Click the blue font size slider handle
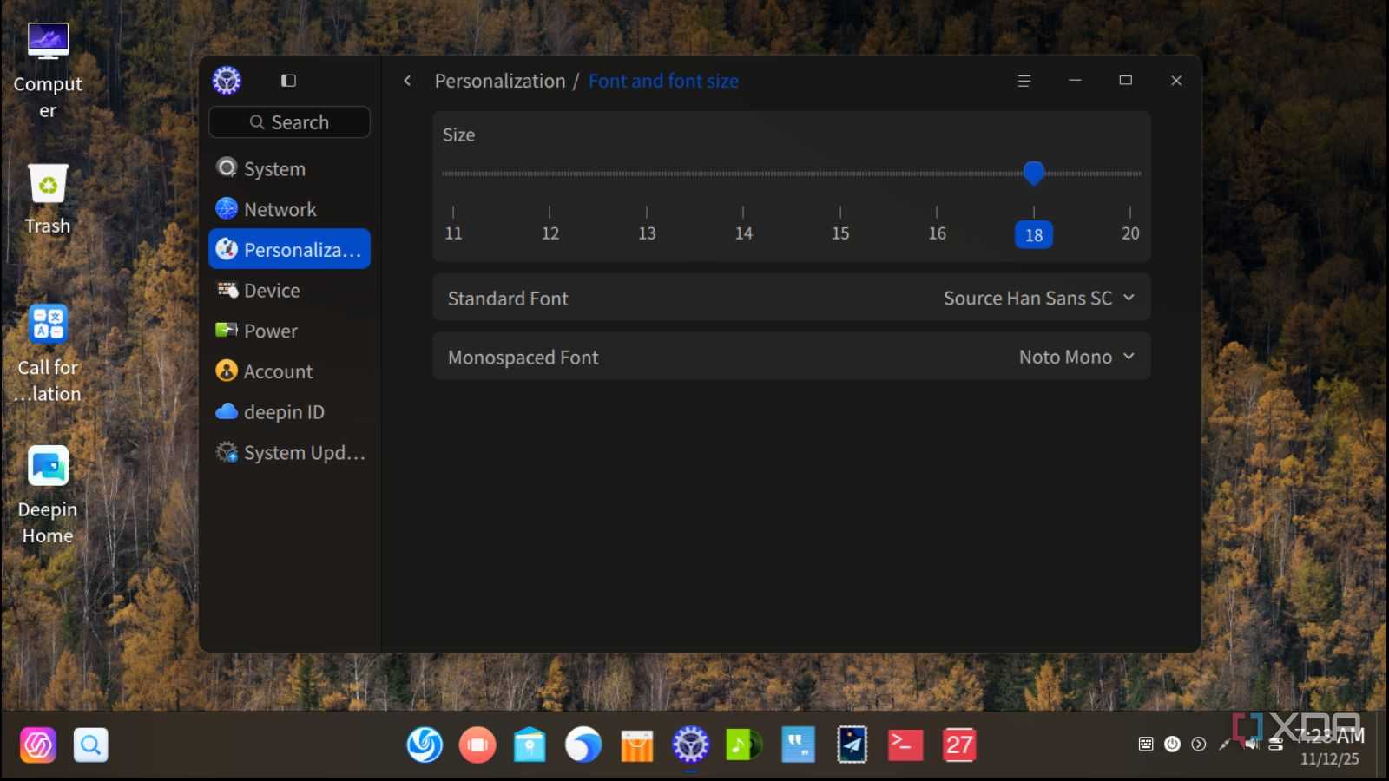The image size is (1389, 781). (x=1033, y=173)
